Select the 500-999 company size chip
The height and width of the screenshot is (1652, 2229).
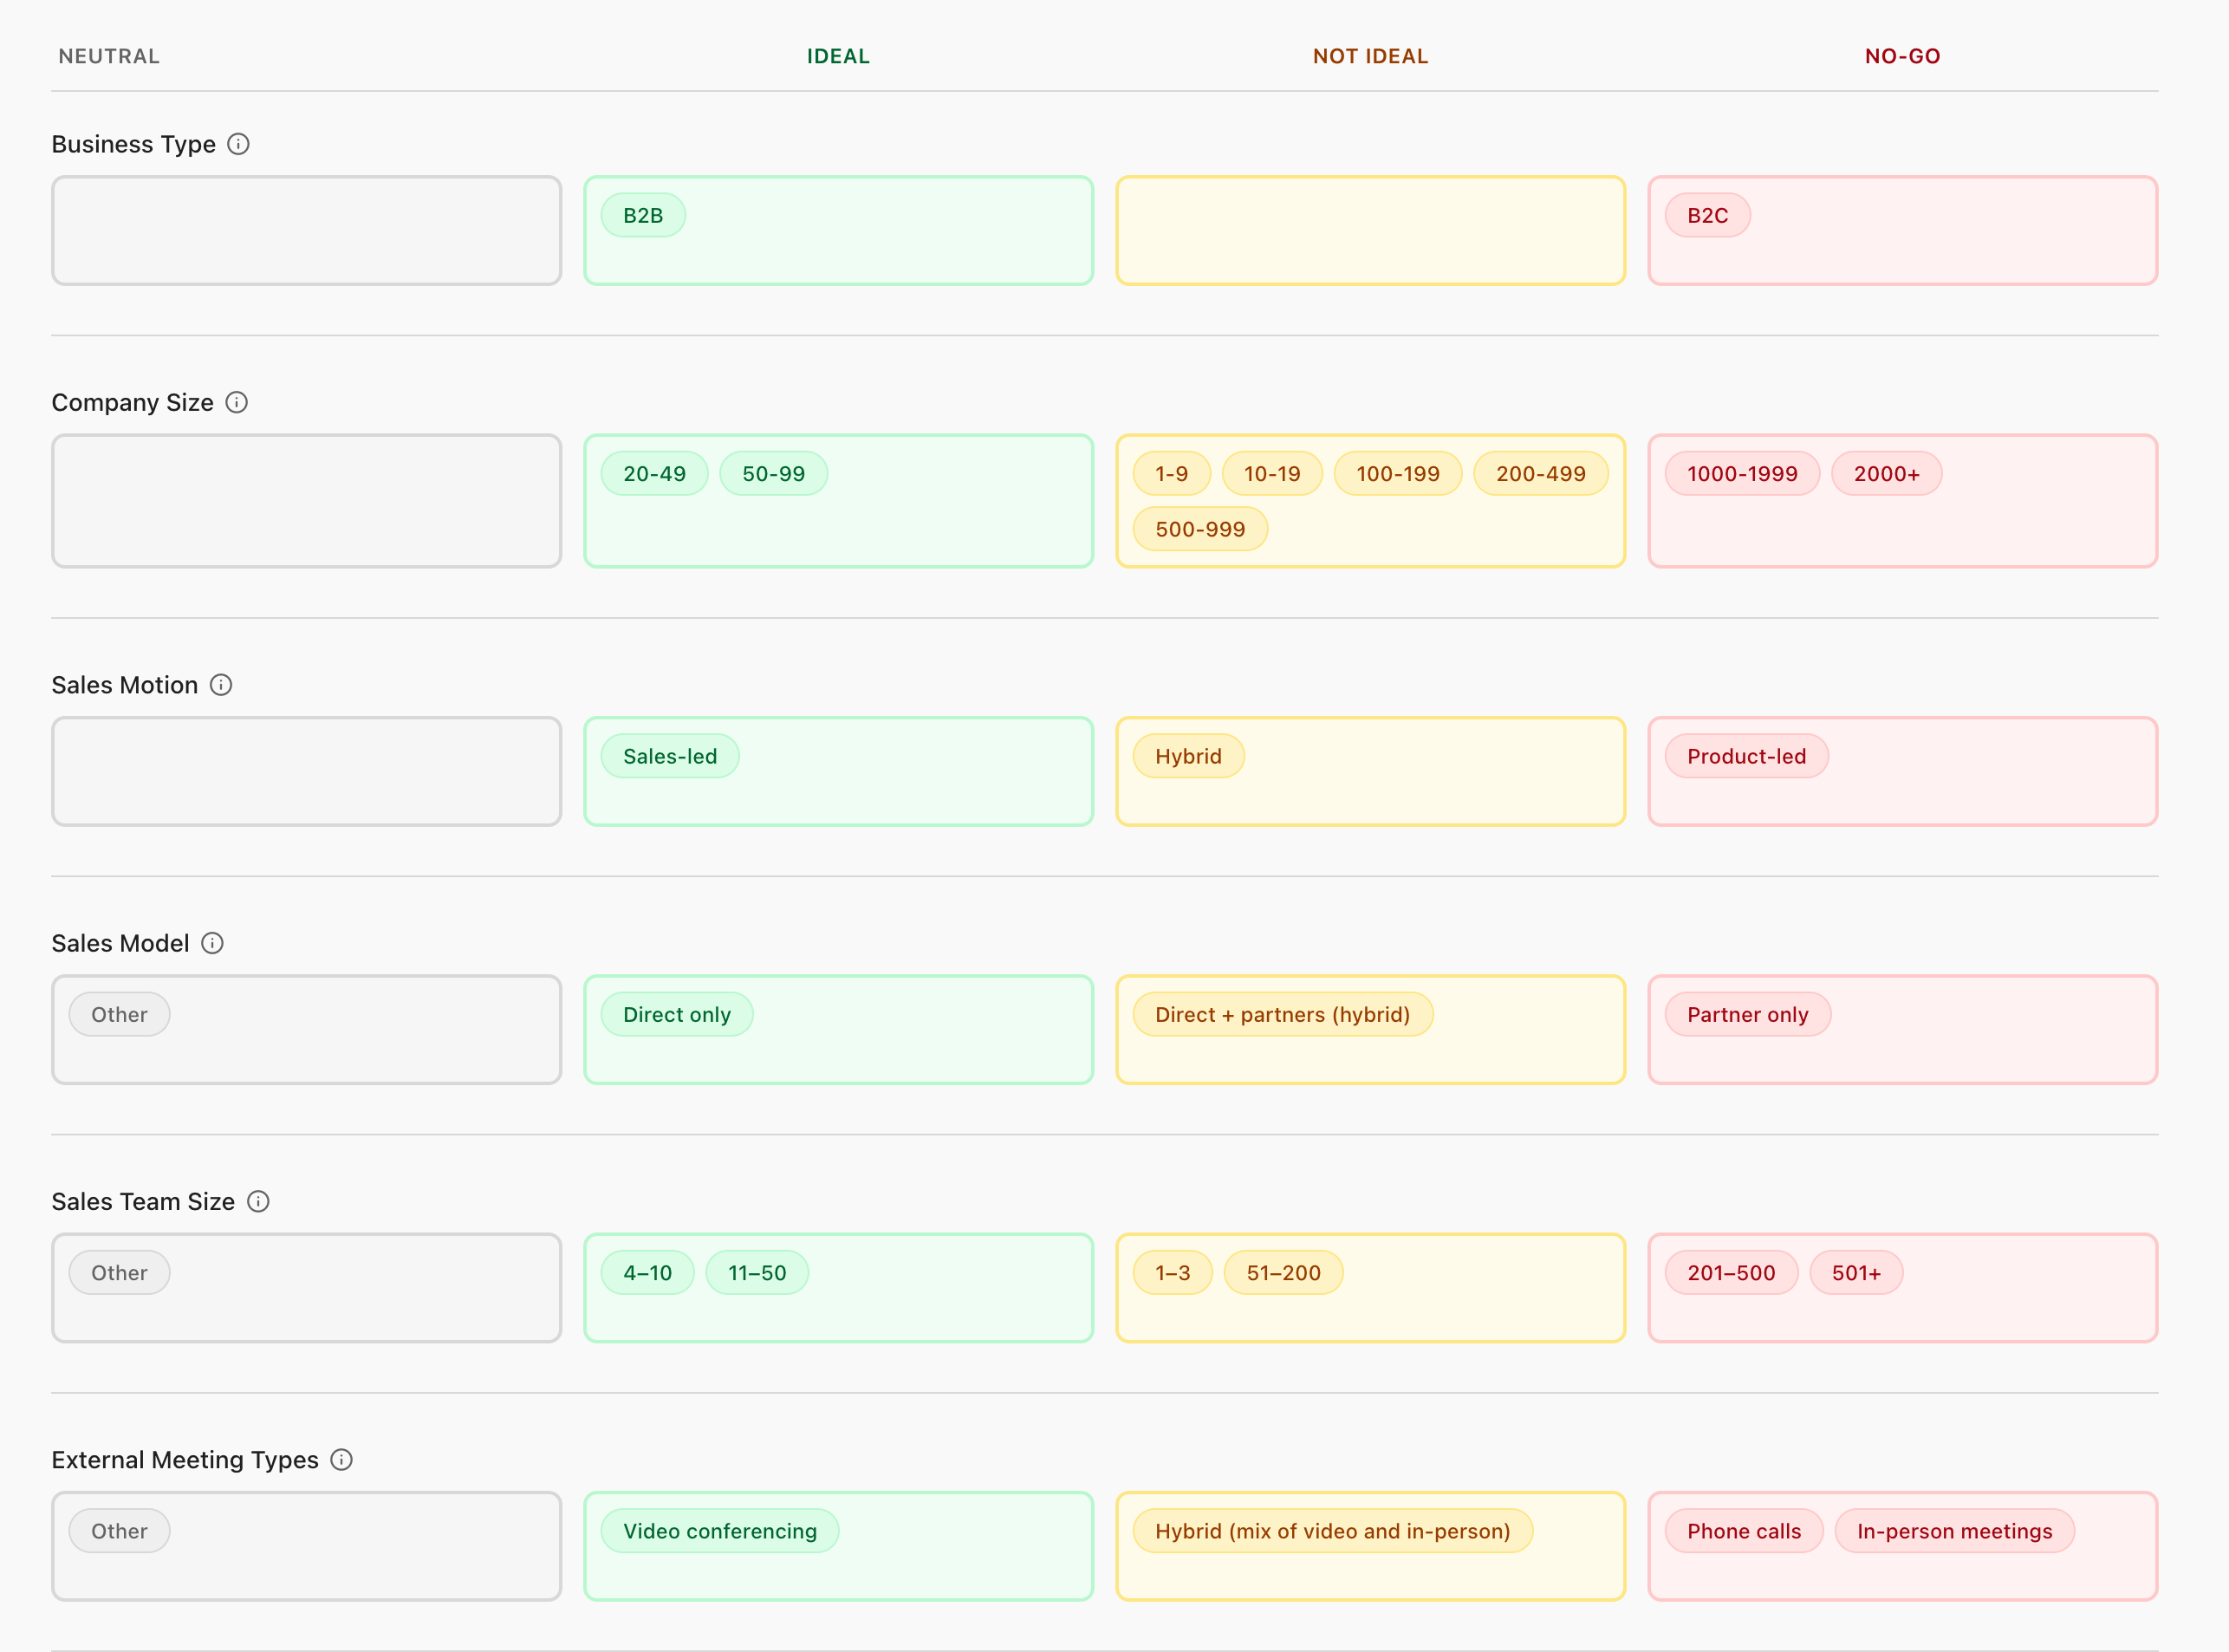1200,529
